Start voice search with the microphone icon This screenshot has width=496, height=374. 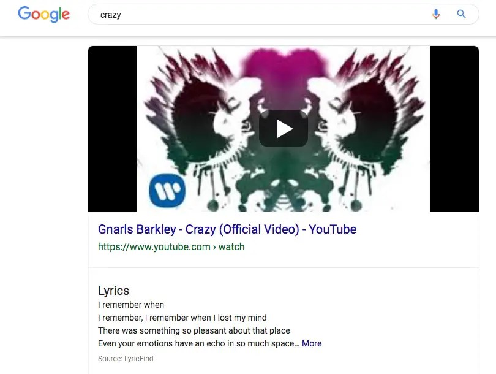pyautogui.click(x=436, y=14)
